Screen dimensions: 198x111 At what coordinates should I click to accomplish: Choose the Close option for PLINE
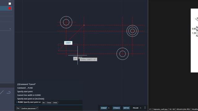49,103
